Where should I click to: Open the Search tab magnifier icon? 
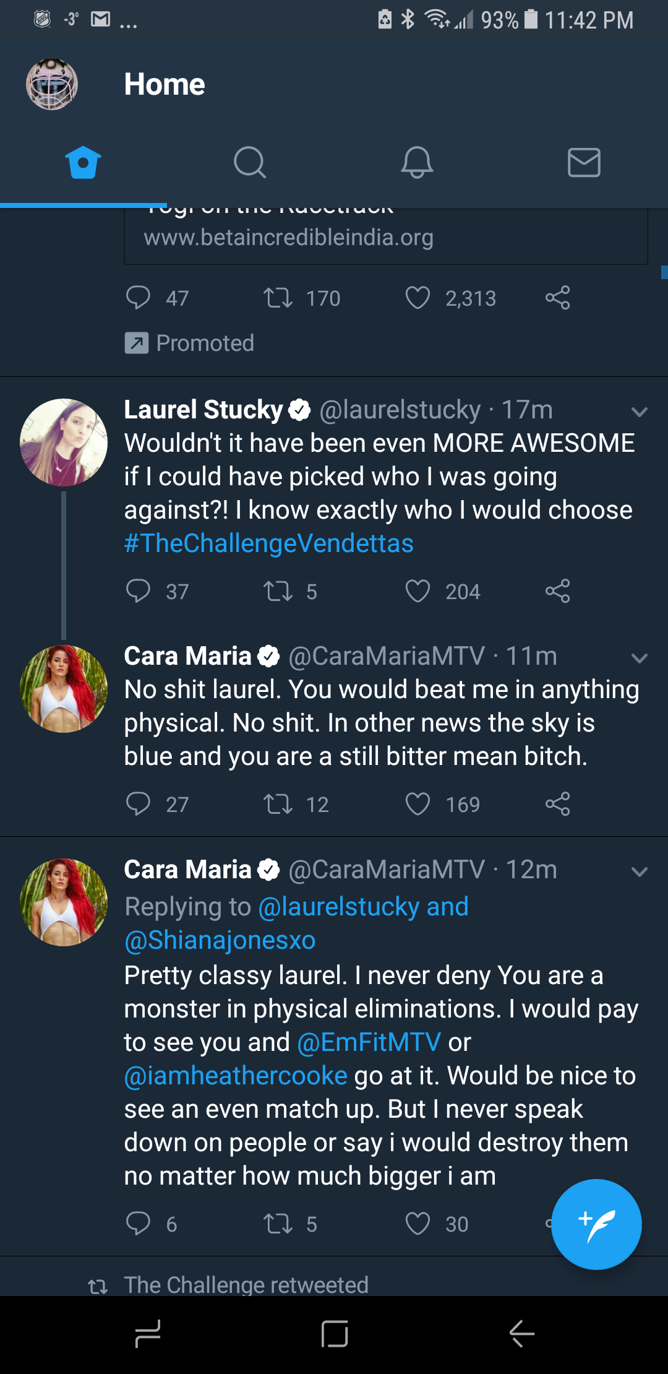pos(250,163)
